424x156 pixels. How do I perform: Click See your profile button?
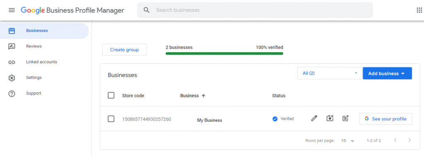[385, 119]
